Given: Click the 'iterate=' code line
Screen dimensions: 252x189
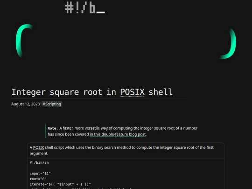Looking at the screenshot, I should click(60, 184).
